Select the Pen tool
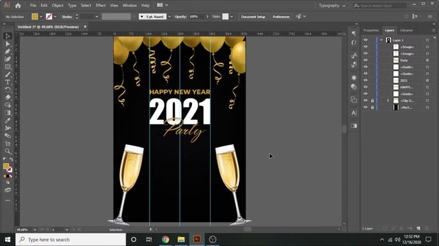 point(8,52)
